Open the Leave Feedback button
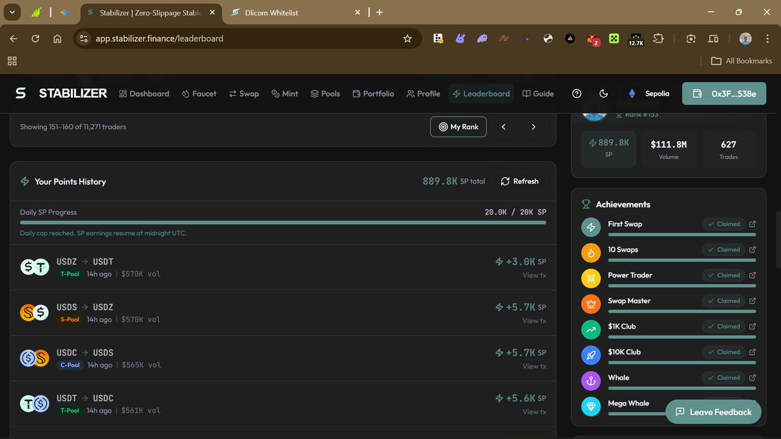The height and width of the screenshot is (439, 781). (713, 412)
